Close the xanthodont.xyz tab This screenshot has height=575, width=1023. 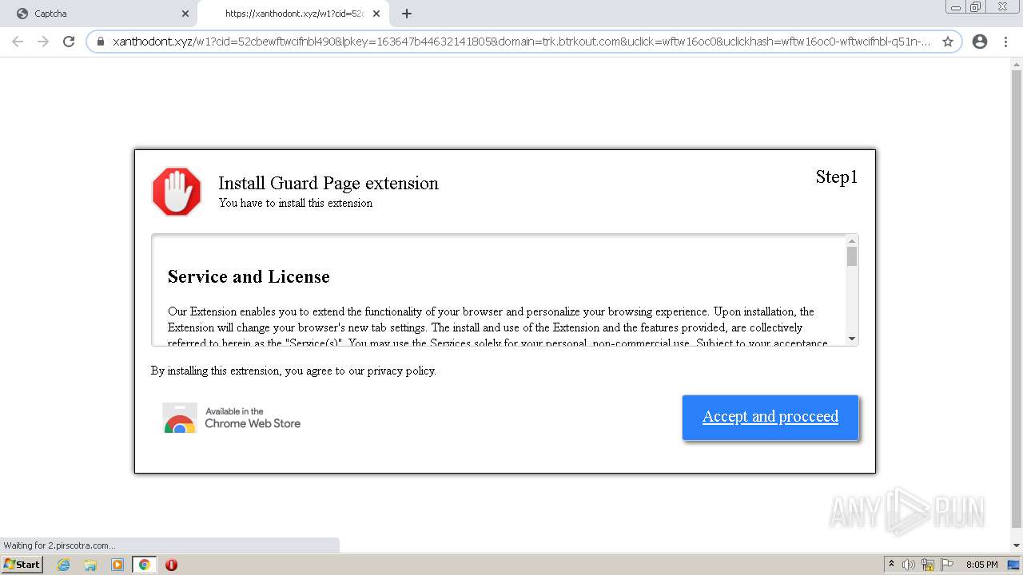point(376,14)
